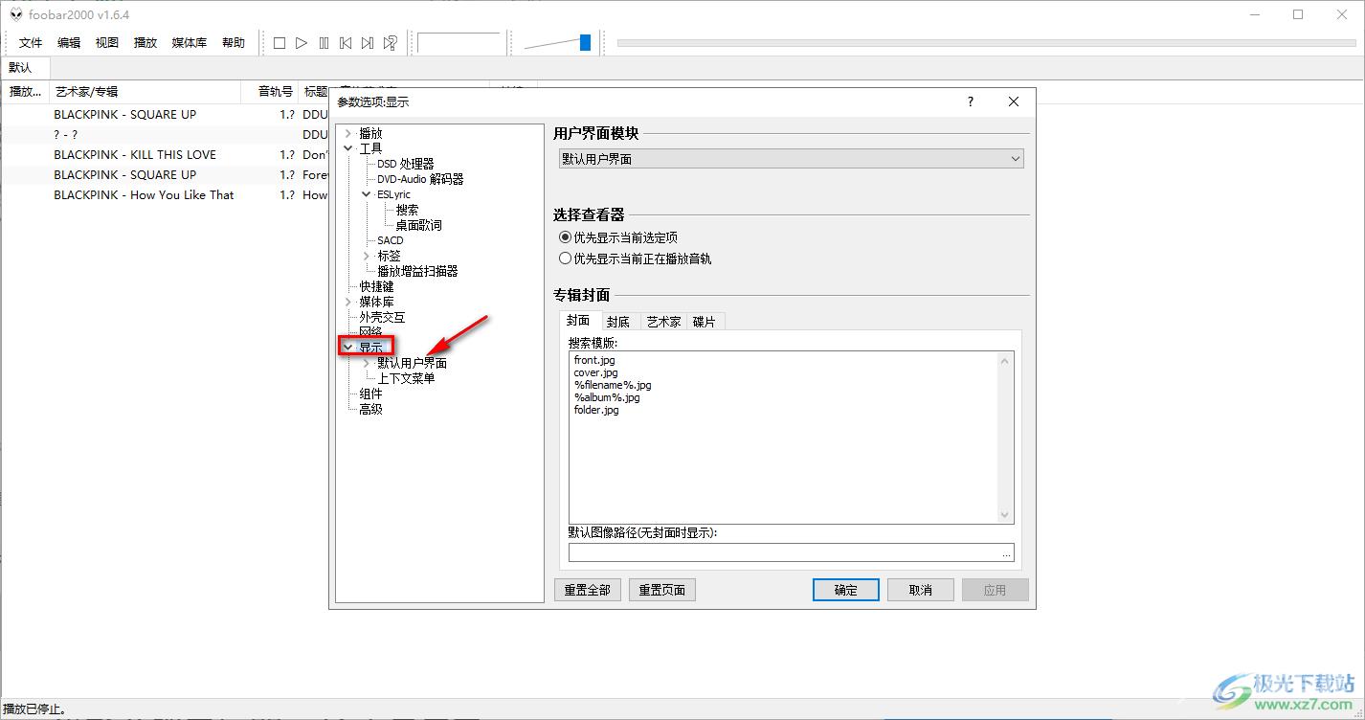
Task: Click browse ellipsis for default image path
Action: pos(1006,553)
